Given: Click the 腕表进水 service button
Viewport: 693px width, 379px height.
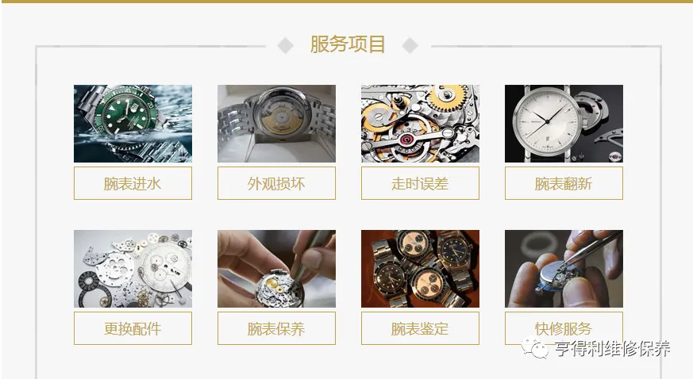Looking at the screenshot, I should coord(133,183).
